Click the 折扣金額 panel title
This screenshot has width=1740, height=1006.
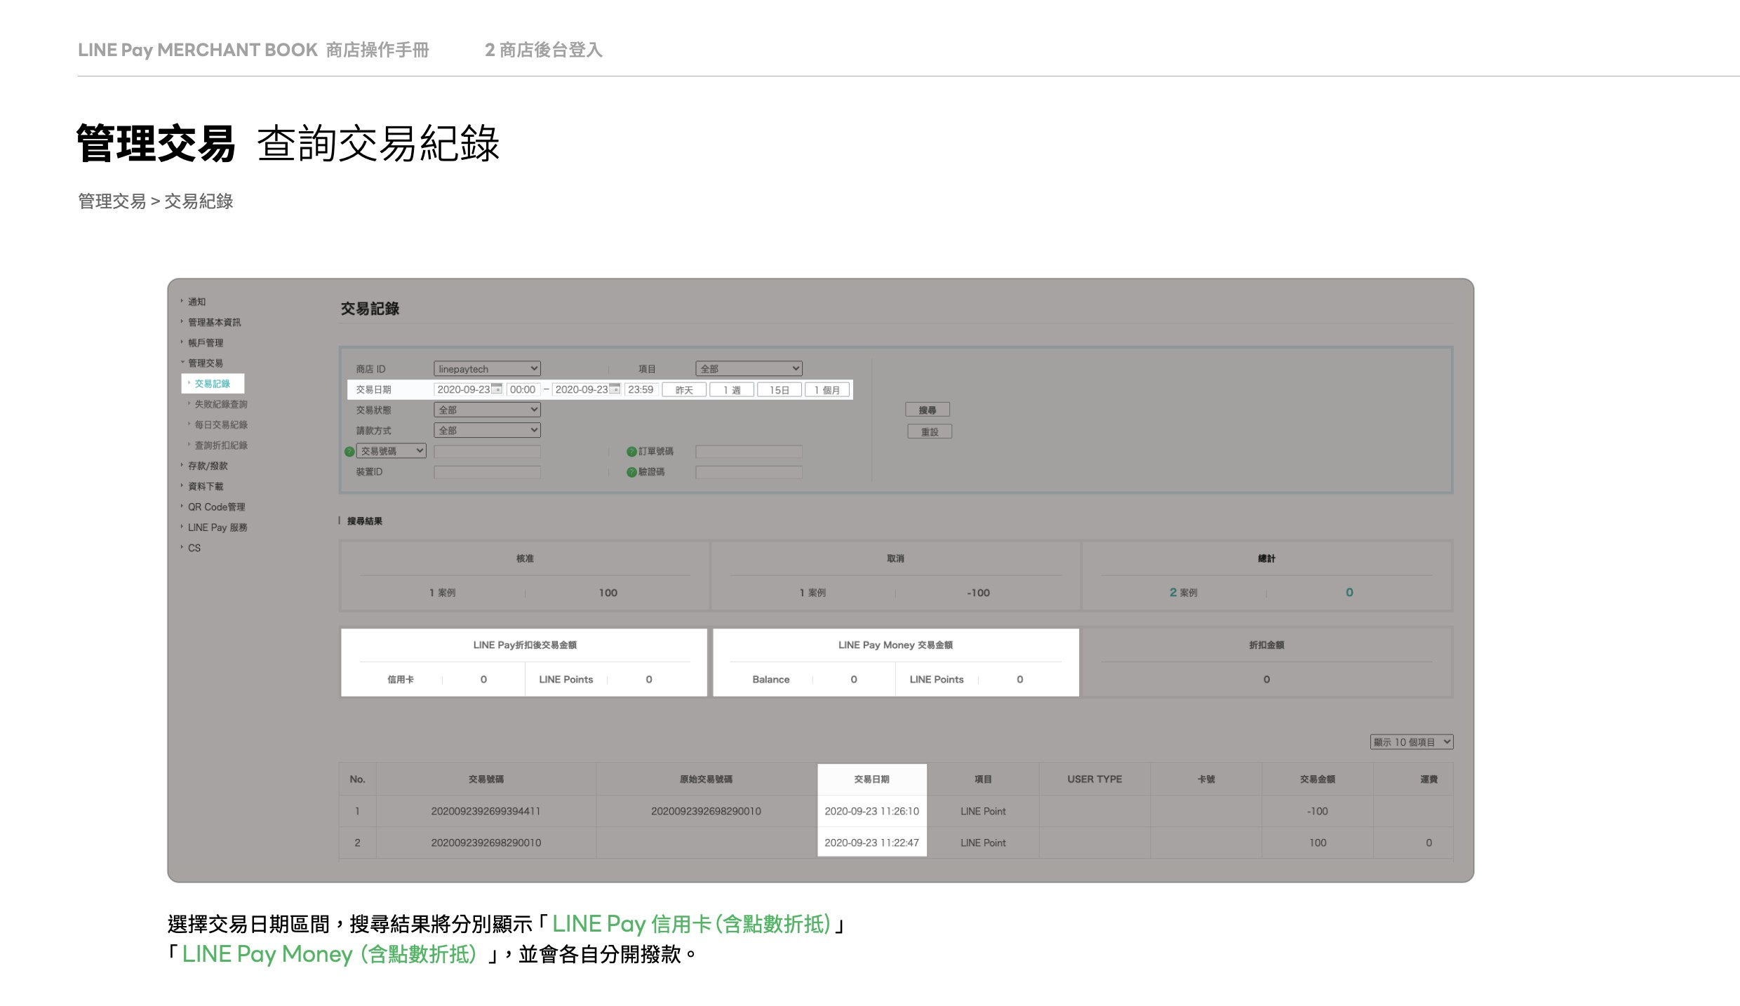click(1266, 645)
